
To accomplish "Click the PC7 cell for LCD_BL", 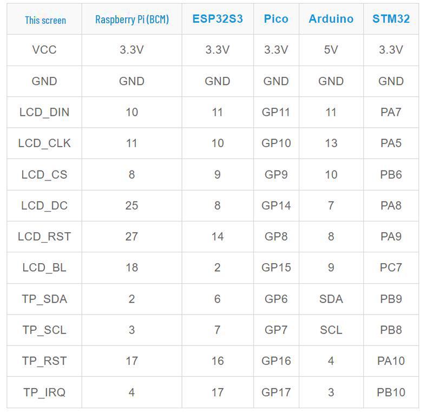I will (x=391, y=267).
